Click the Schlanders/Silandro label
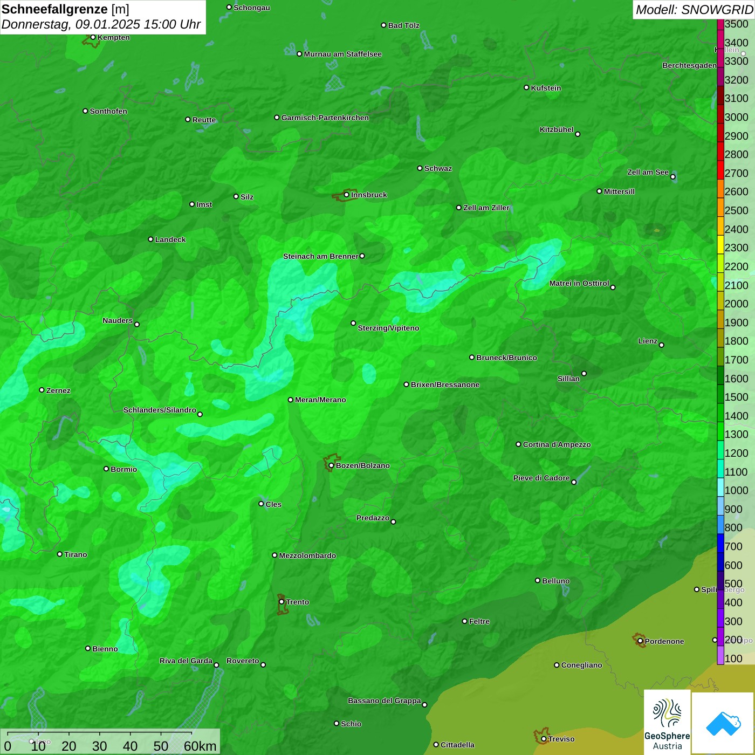Screen dimensions: 755x755 [160, 410]
